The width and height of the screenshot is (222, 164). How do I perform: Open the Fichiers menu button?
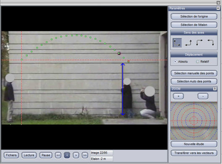(x=11, y=155)
